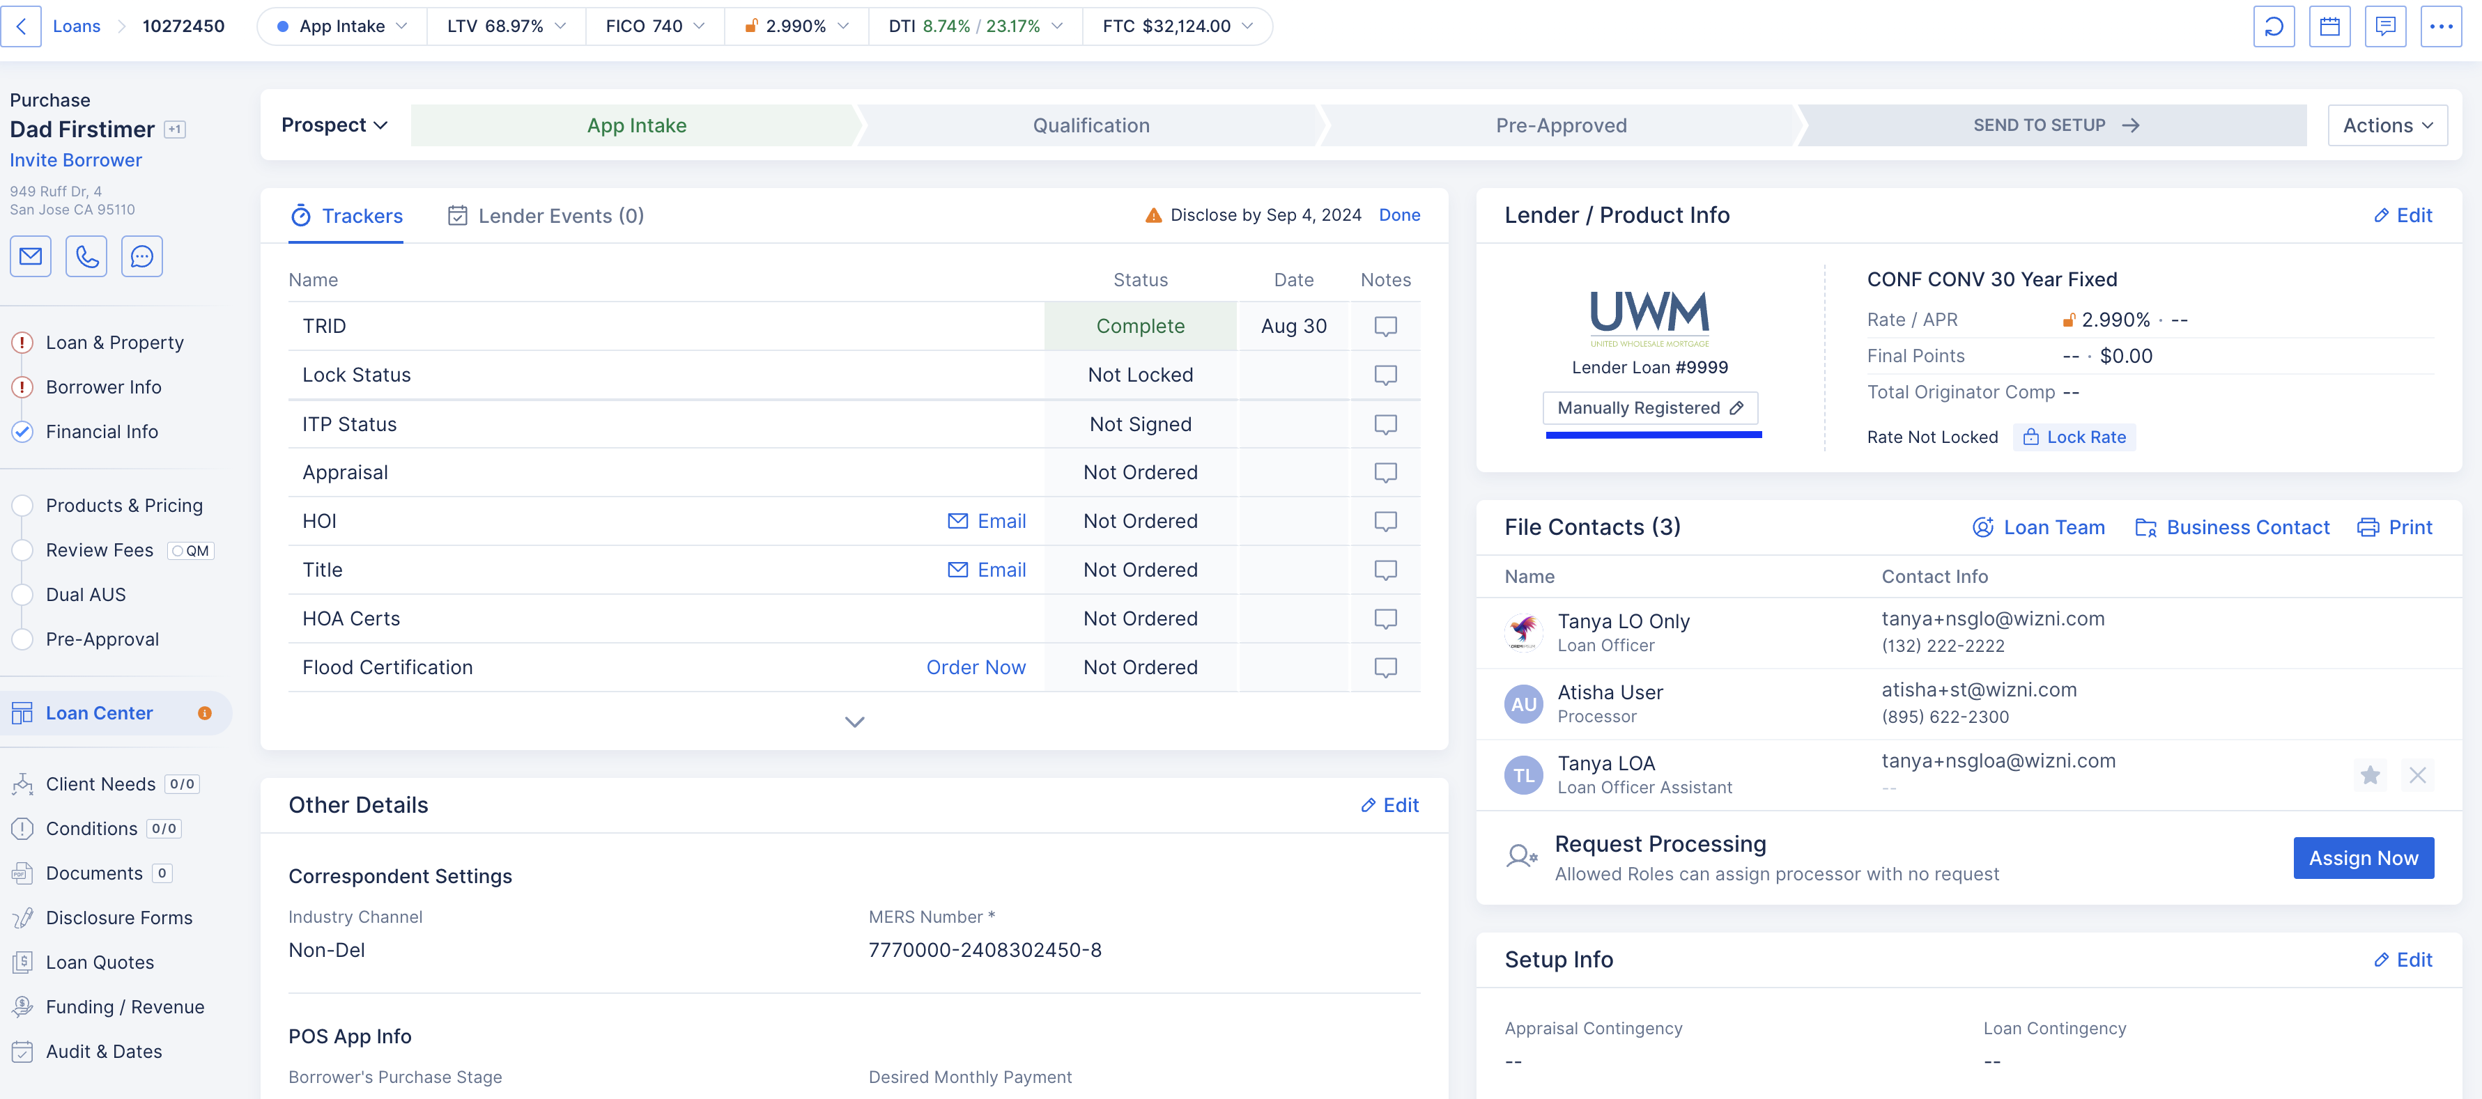This screenshot has height=1099, width=2482.
Task: Switch to Lender Events tab
Action: click(546, 216)
